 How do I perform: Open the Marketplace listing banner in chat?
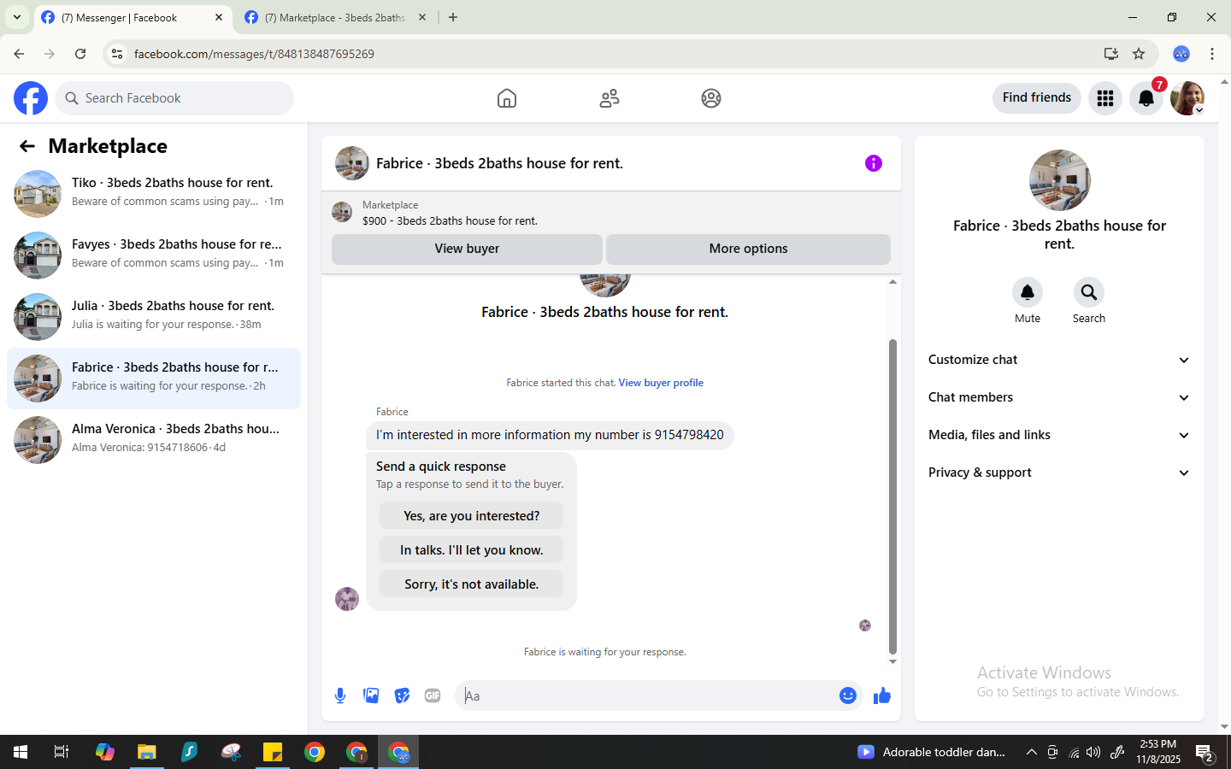pyautogui.click(x=611, y=213)
